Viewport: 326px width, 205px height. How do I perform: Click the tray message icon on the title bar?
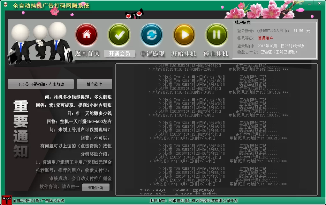click(x=300, y=3)
